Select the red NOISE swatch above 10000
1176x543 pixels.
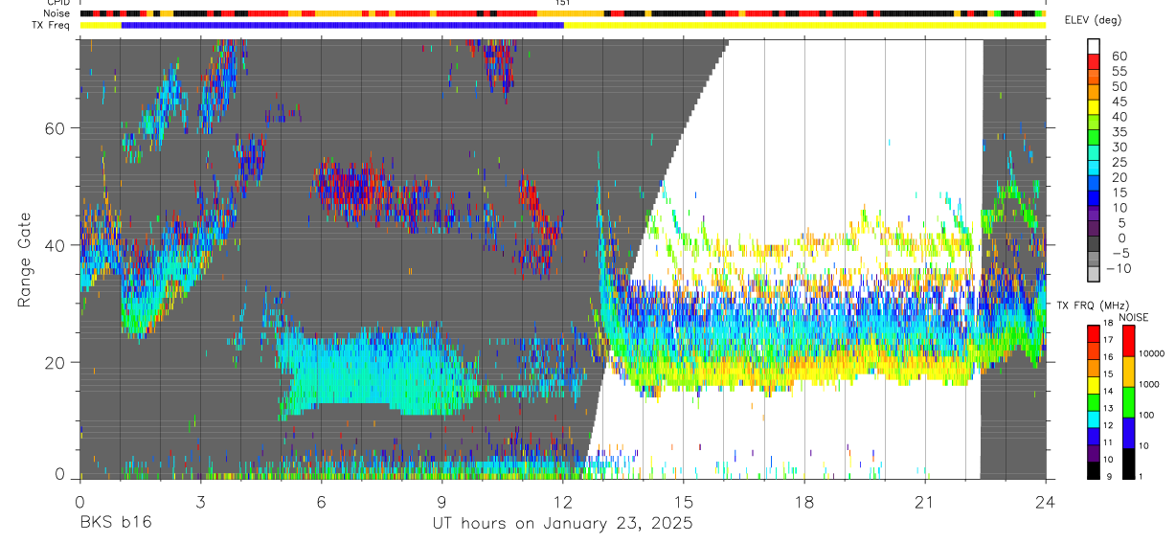click(1127, 340)
